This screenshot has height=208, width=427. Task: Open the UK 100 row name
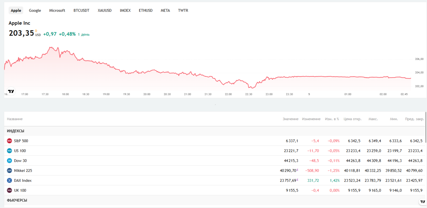20,190
